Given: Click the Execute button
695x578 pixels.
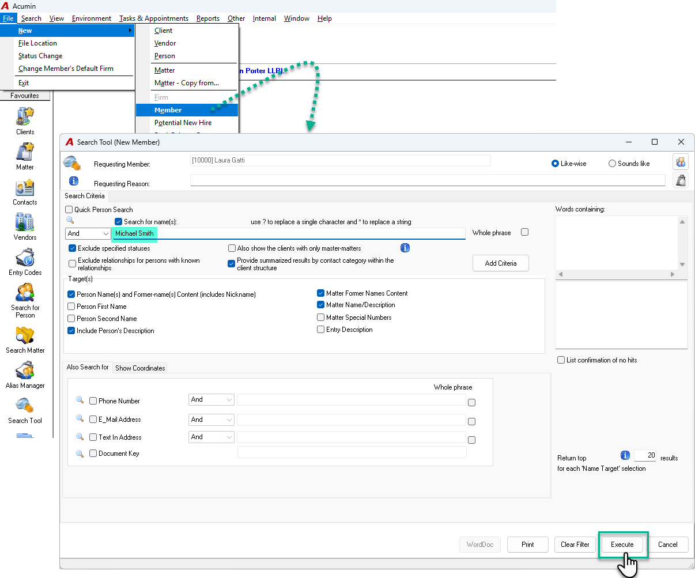Looking at the screenshot, I should click(622, 545).
